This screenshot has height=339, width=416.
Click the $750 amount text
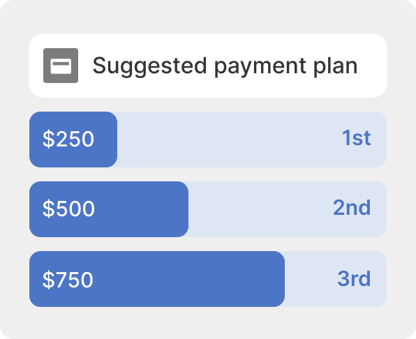[68, 280]
